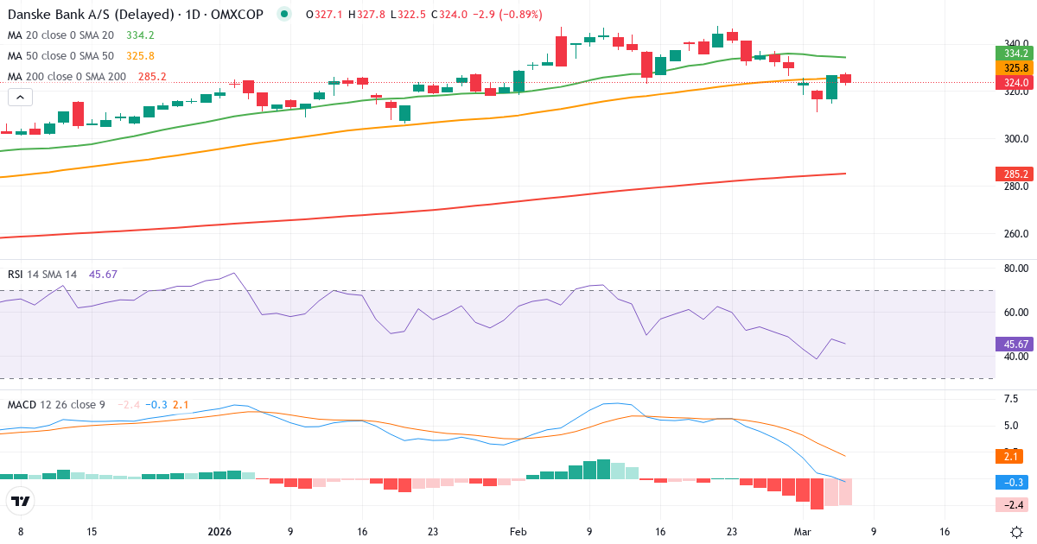Viewport: 1037px width, 544px height.
Task: Toggle the MA 20 SMA legend entry
Action: pos(65,35)
